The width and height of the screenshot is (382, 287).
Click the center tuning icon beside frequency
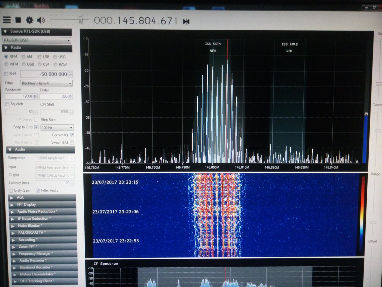coord(186,22)
